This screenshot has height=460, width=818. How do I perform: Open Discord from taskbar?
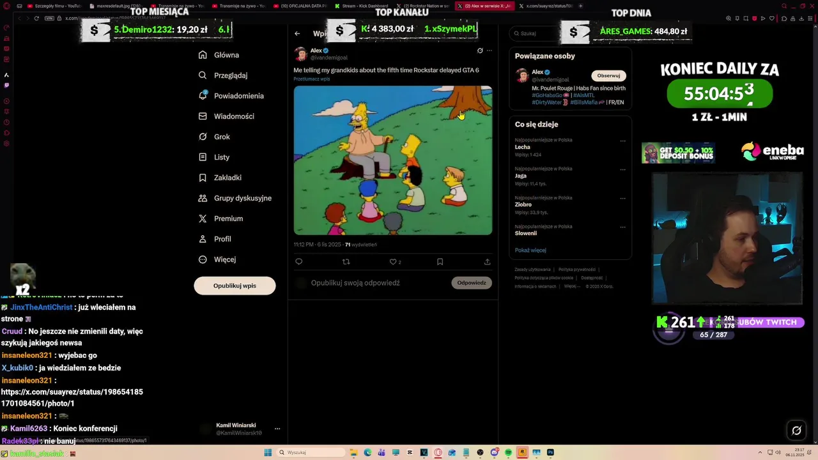tap(494, 452)
